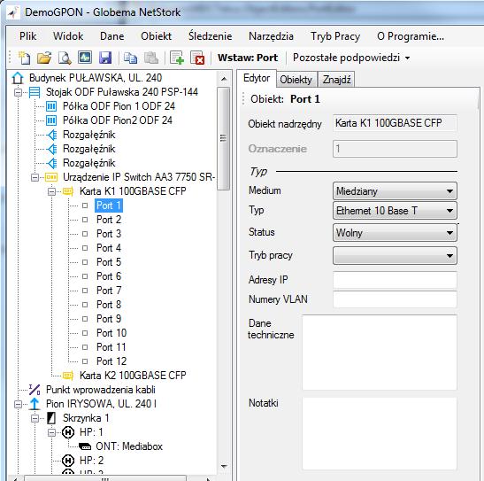Viewport: 484px width, 481px height.
Task: Open the Tryb Pracy menu
Action: coord(335,36)
